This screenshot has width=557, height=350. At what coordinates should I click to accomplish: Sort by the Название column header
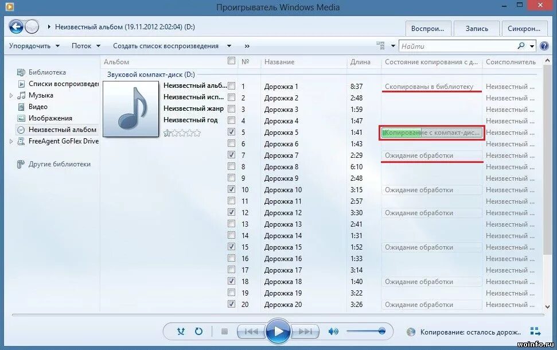(303, 62)
